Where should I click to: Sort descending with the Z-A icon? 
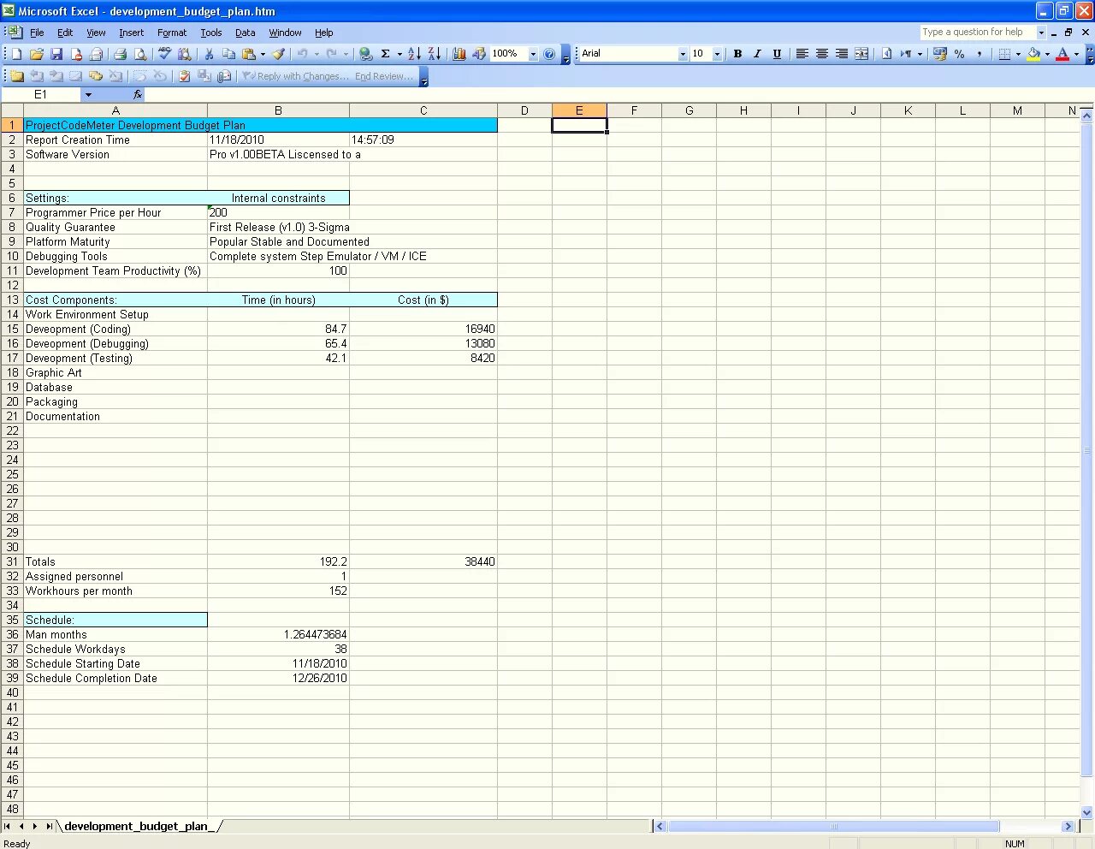[434, 54]
